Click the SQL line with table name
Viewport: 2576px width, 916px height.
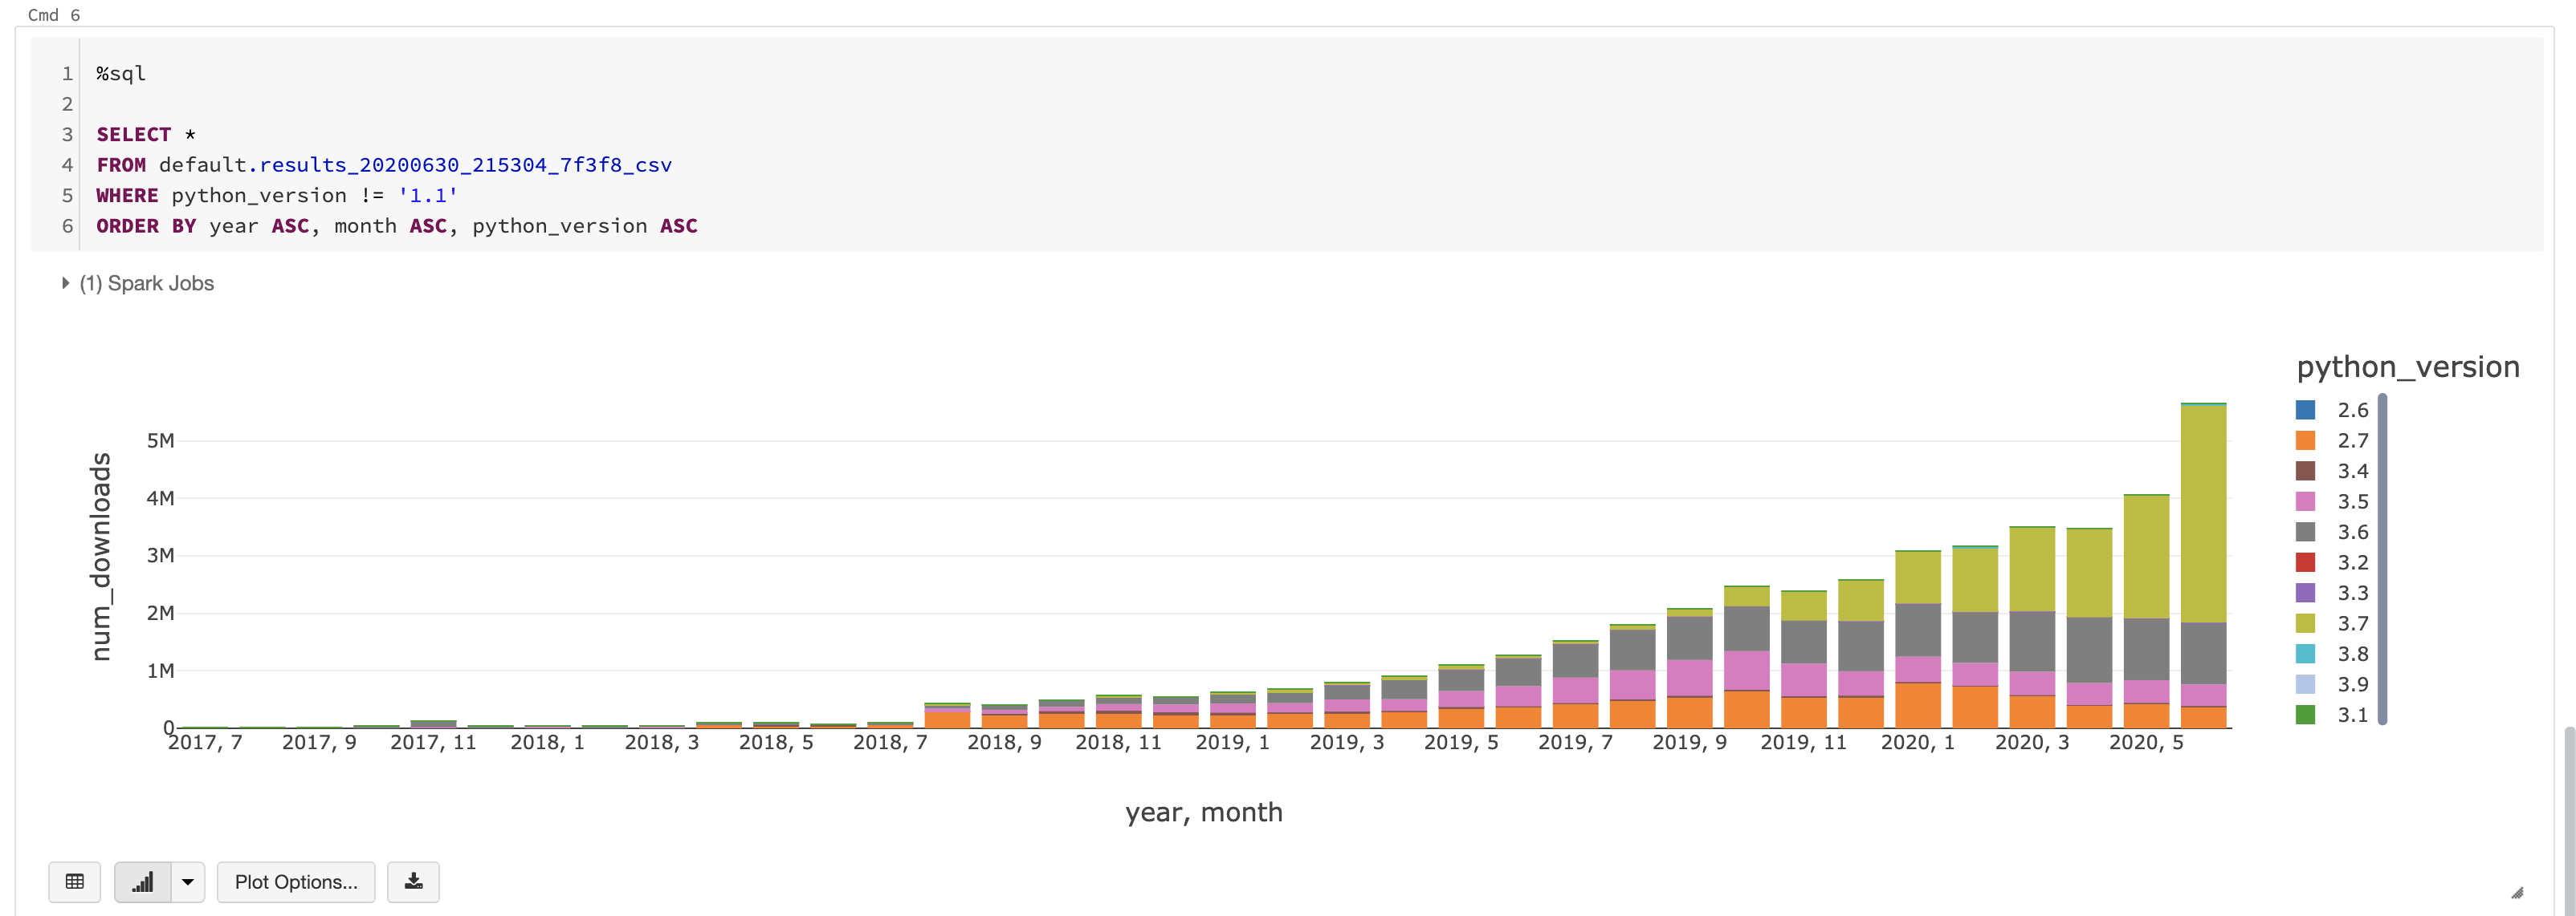coord(384,164)
